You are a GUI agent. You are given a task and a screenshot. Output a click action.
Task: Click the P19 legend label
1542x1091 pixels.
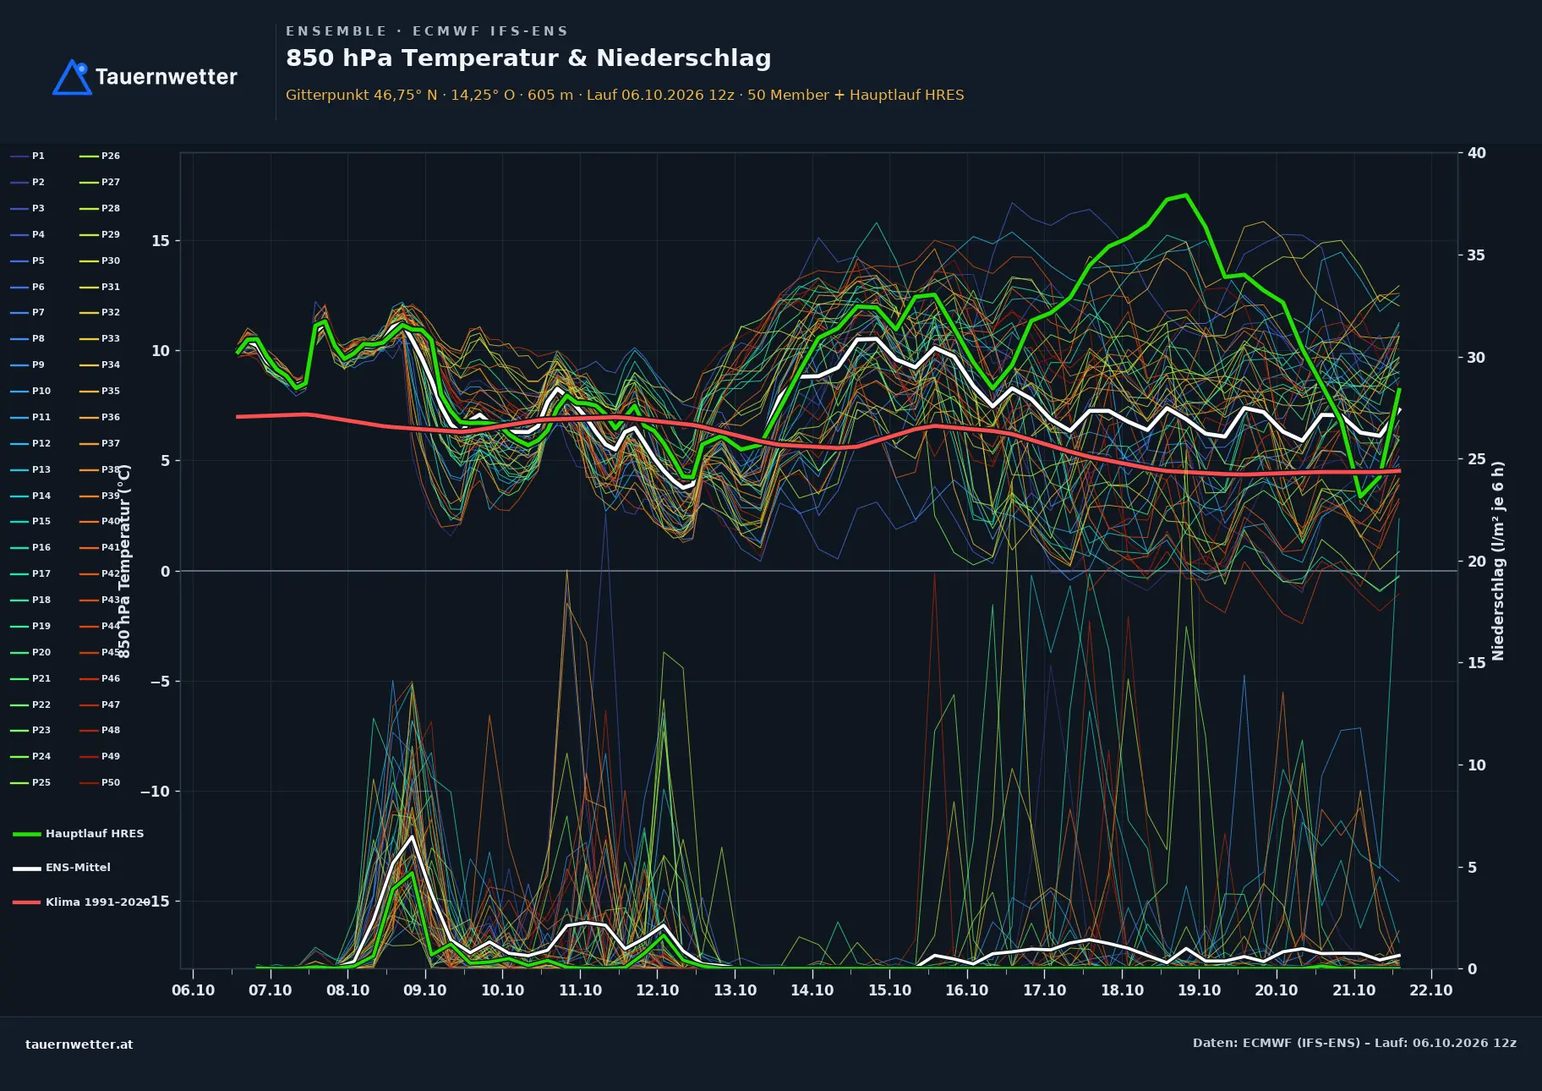(x=41, y=627)
